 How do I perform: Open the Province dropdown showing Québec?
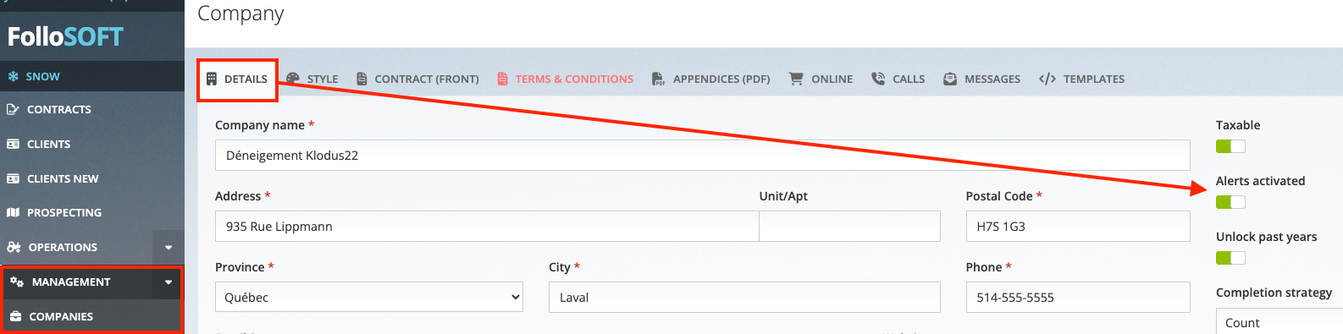[369, 297]
